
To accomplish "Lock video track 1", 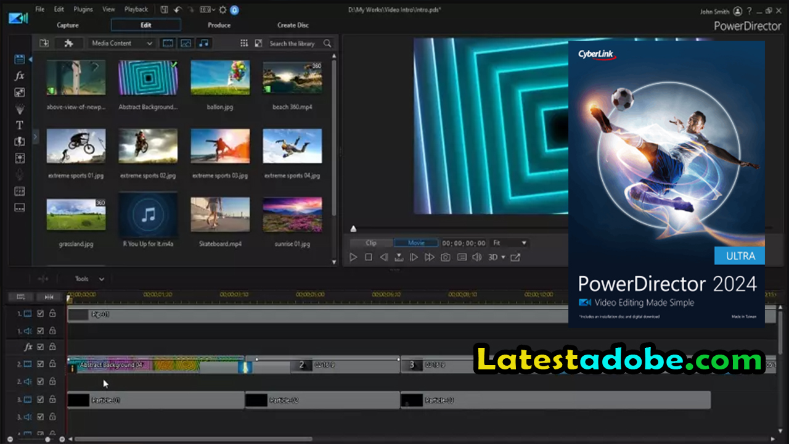I will click(52, 314).
